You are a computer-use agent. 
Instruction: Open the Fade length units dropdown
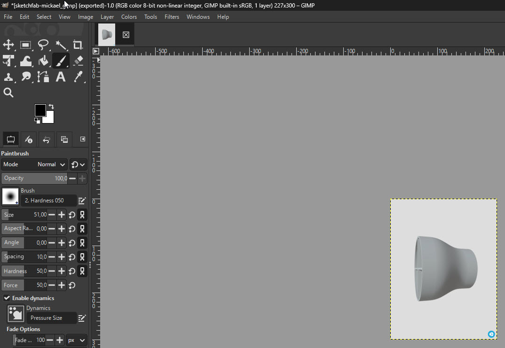tap(76, 340)
